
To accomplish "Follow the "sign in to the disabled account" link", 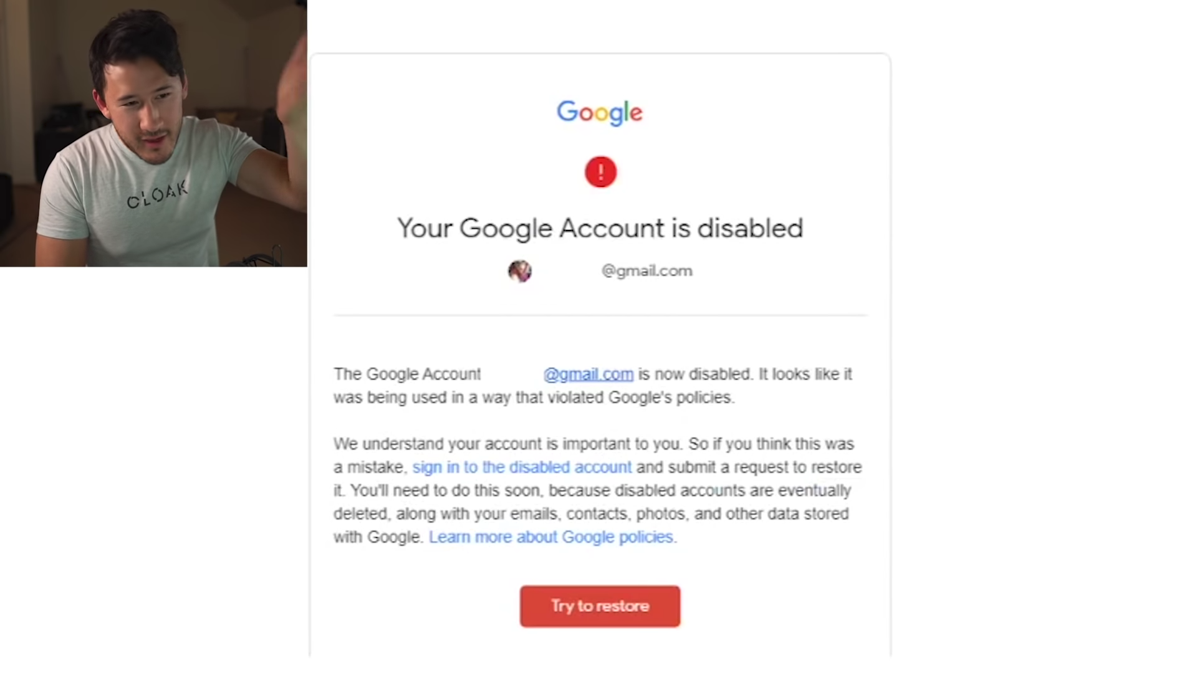I will (522, 467).
